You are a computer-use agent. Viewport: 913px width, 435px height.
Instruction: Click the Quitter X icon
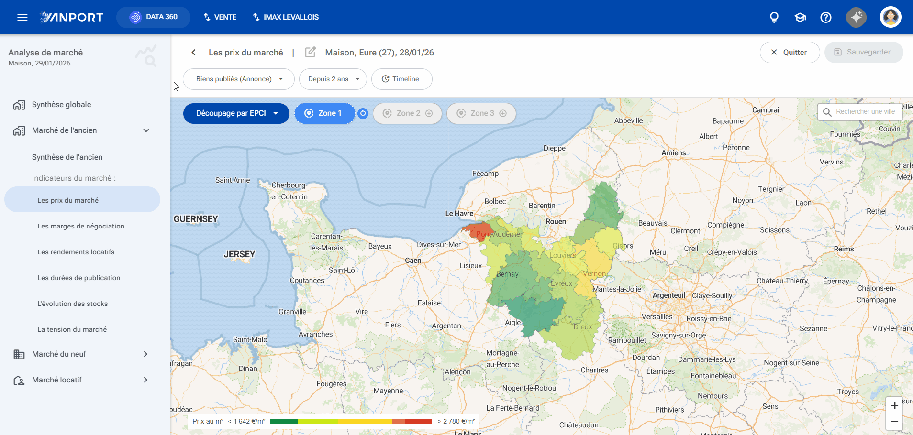pos(774,52)
